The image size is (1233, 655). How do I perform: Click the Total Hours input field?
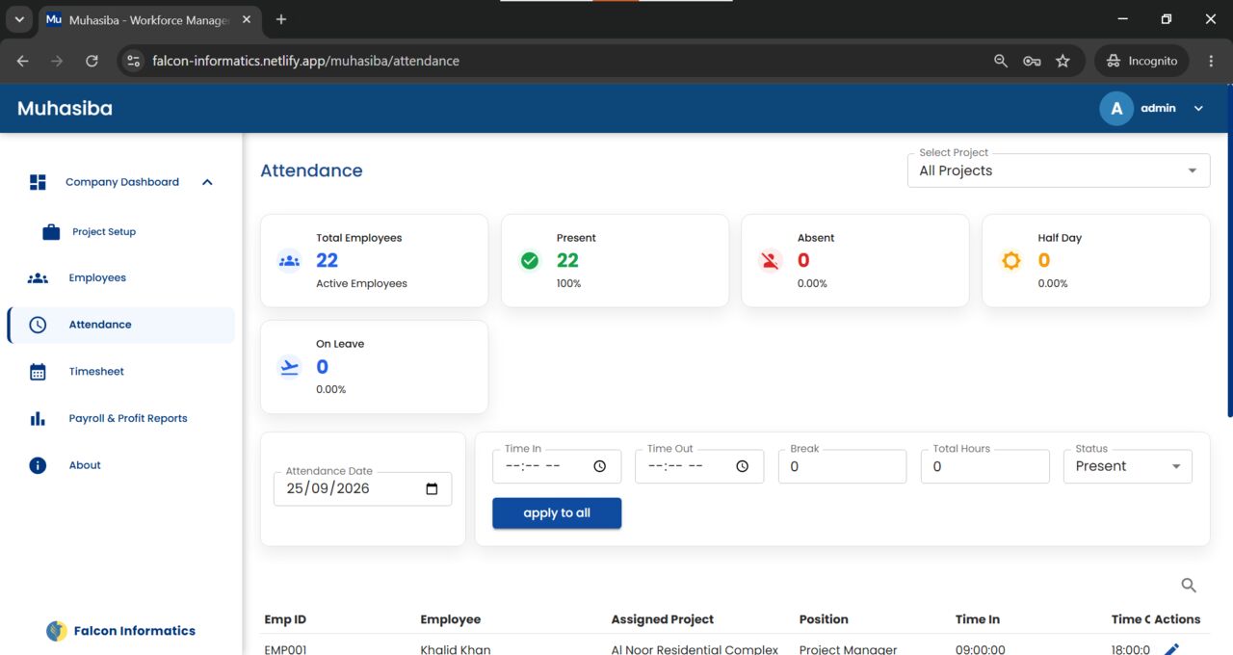click(984, 466)
